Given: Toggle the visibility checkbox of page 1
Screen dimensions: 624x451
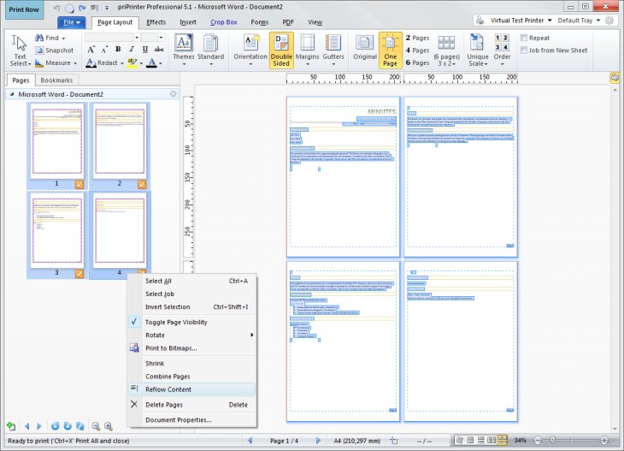Looking at the screenshot, I should pos(79,184).
